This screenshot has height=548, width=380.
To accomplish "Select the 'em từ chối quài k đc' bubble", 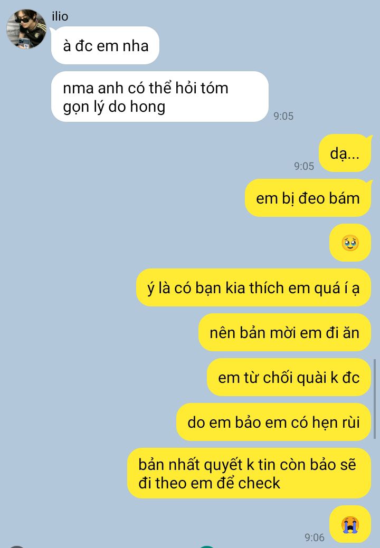I will click(289, 377).
